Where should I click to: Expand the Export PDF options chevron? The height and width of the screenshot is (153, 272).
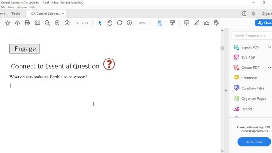269,47
